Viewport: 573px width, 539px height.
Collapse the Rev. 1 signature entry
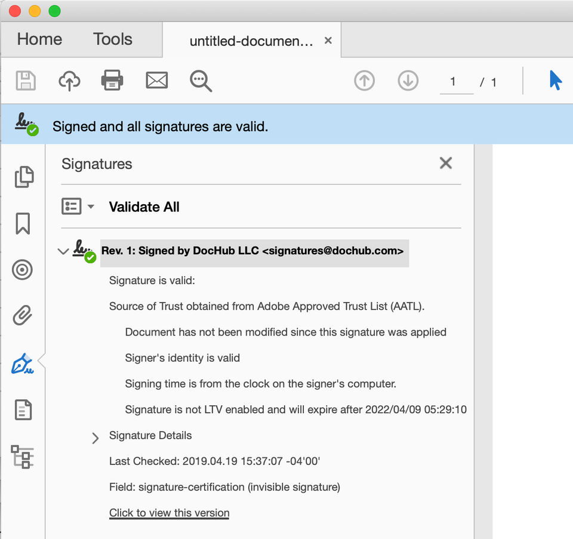[x=63, y=251]
